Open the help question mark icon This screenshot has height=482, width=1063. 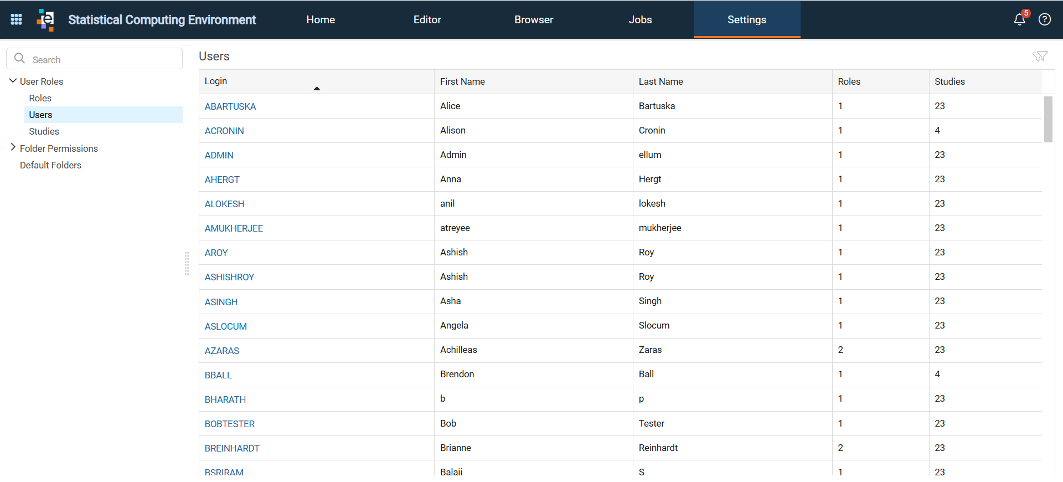coord(1045,19)
